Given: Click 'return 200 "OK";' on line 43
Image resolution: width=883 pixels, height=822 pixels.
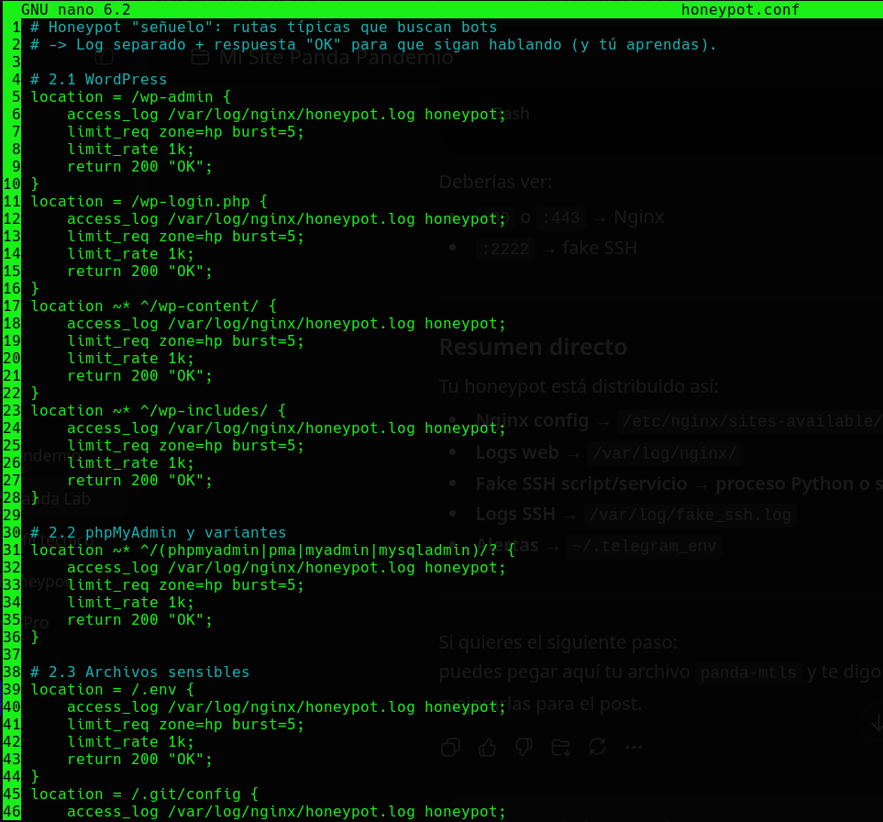Looking at the screenshot, I should coord(139,760).
